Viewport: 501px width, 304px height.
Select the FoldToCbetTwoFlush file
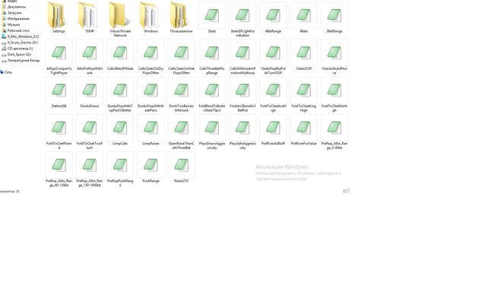click(90, 131)
